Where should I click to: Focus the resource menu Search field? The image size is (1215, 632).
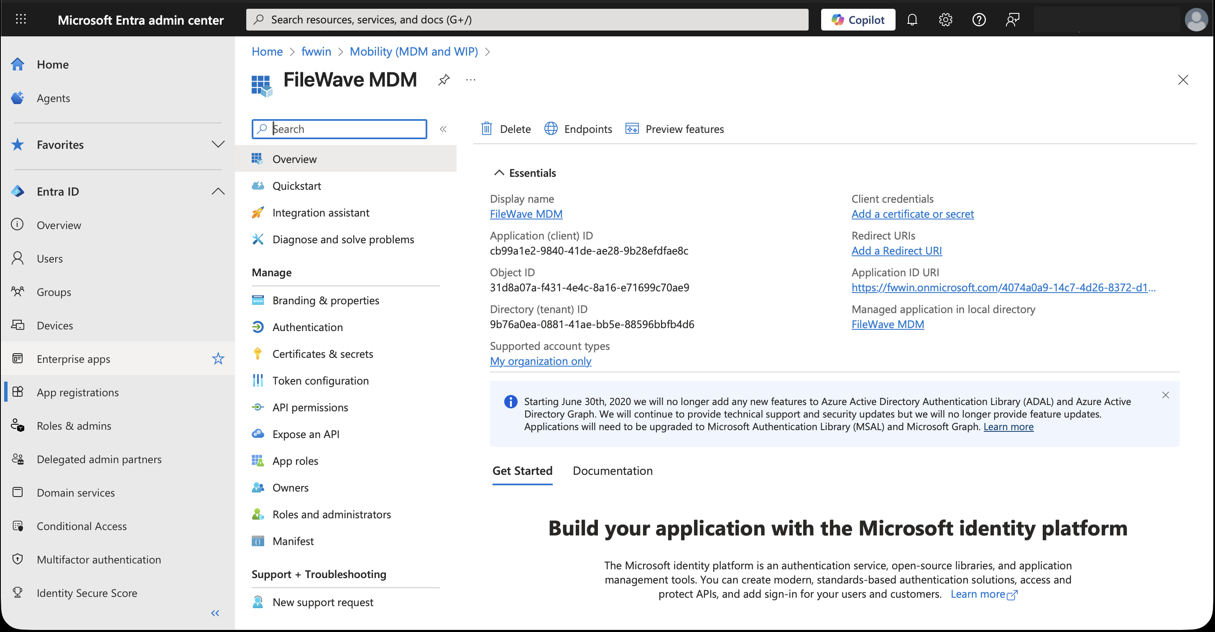339,129
